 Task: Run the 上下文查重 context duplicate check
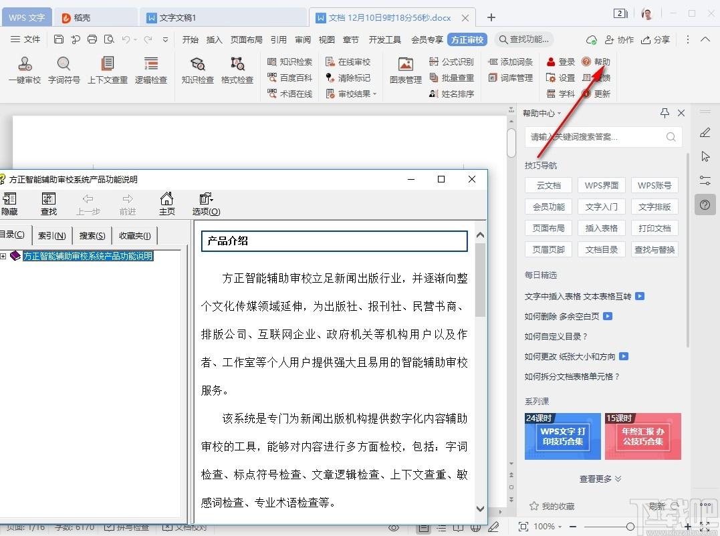point(108,70)
